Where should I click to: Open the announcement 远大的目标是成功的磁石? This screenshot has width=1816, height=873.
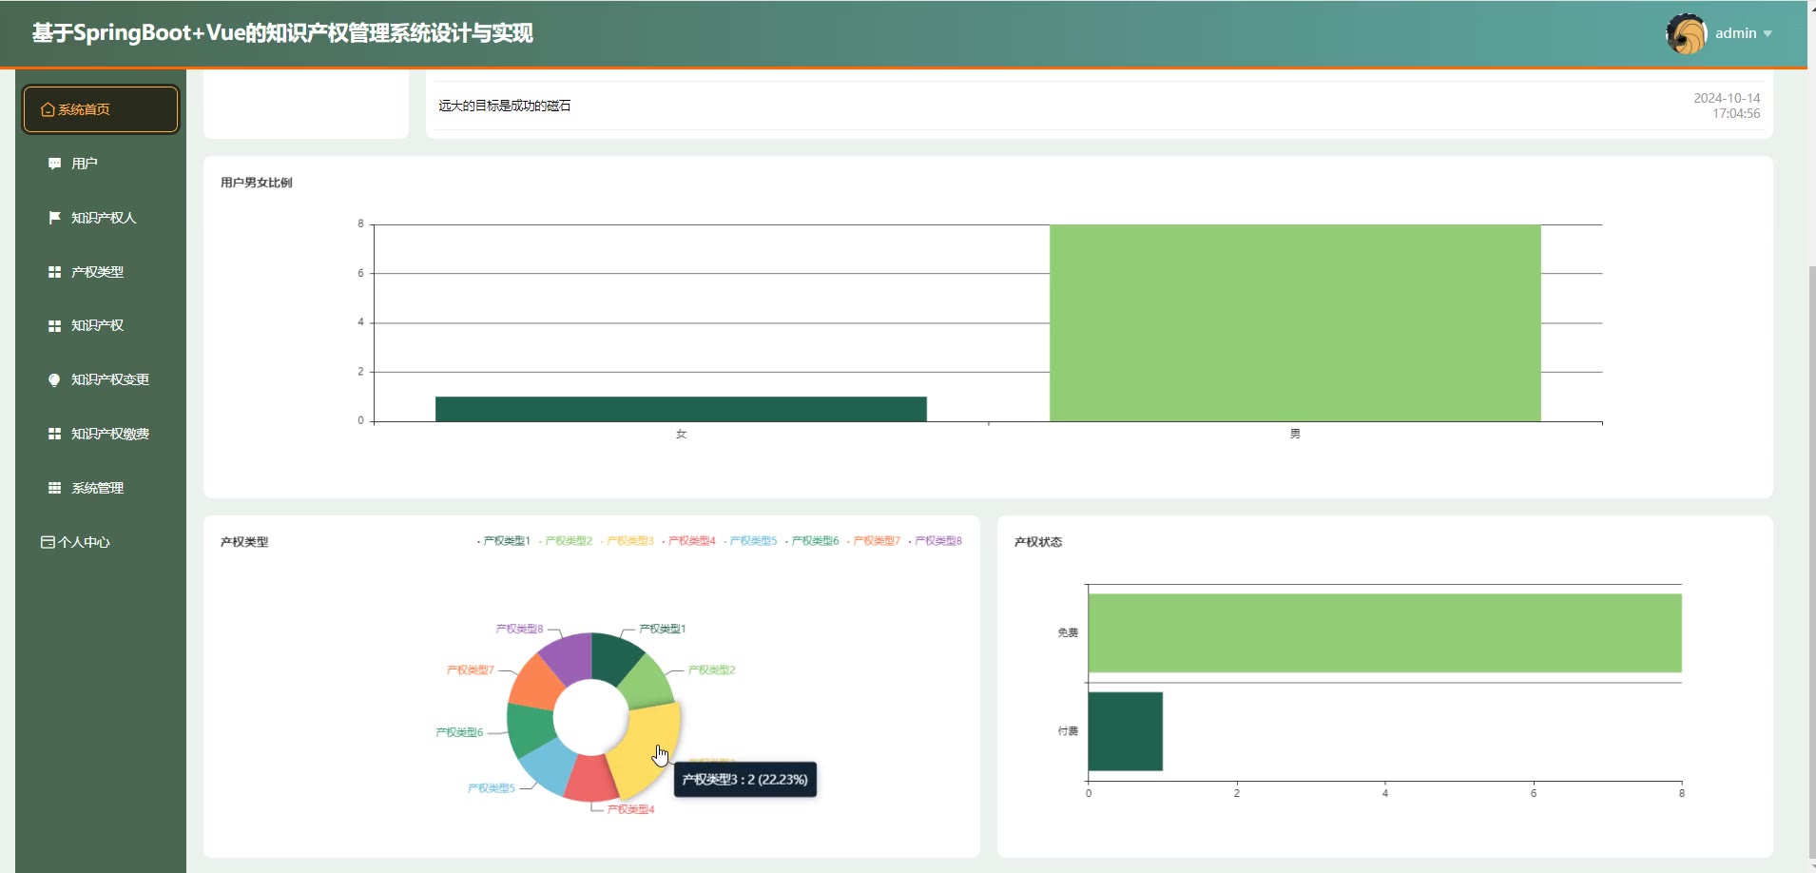click(x=504, y=106)
